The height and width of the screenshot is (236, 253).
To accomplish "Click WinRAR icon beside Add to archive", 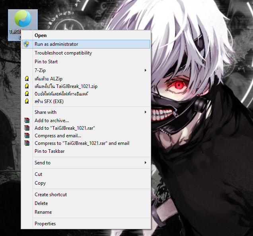I will (27, 121).
